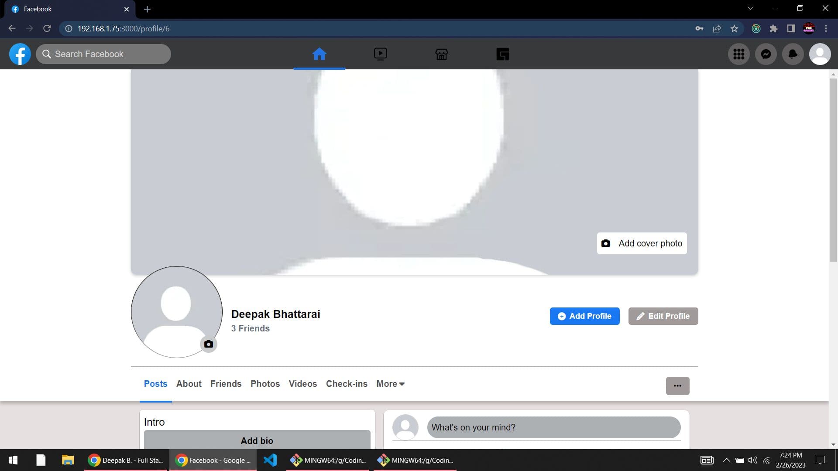Open the Messenger icon
Screen dimensions: 838x471
pyautogui.click(x=766, y=54)
